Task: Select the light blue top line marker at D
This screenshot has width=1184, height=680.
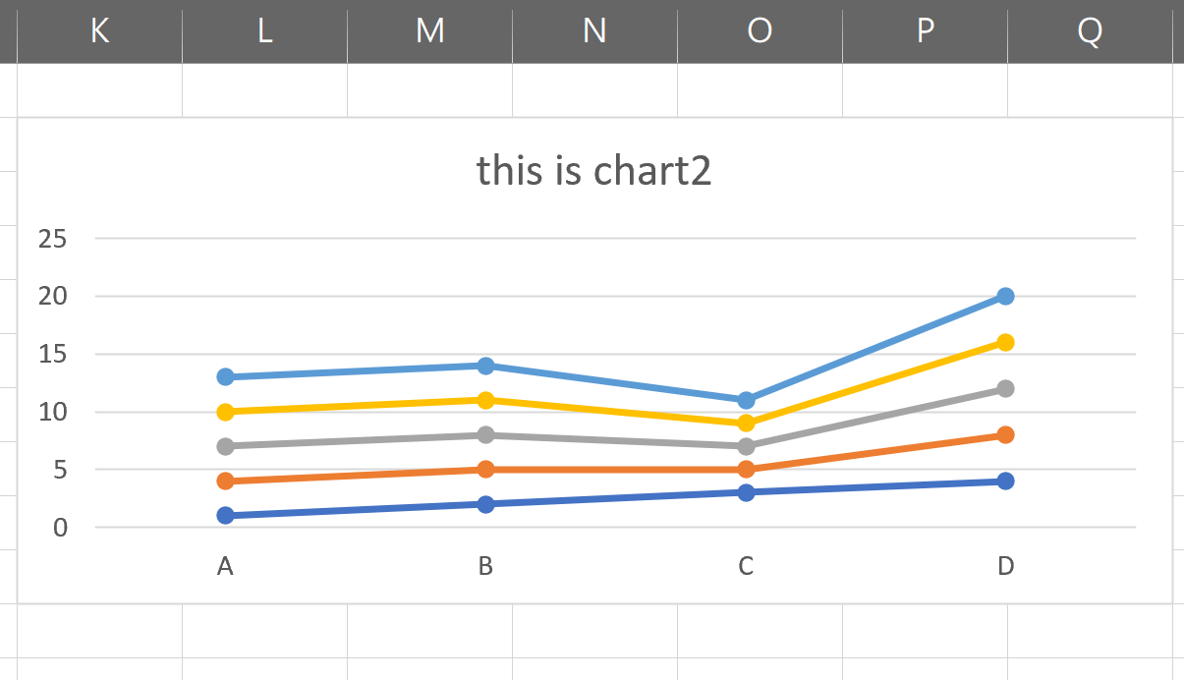Action: (1005, 296)
